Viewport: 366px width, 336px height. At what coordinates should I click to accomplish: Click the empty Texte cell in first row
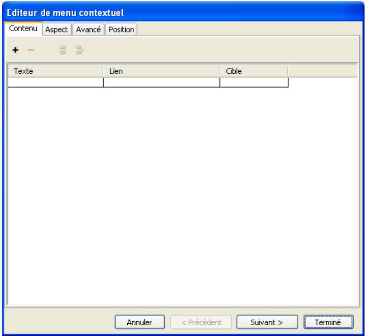pos(56,83)
